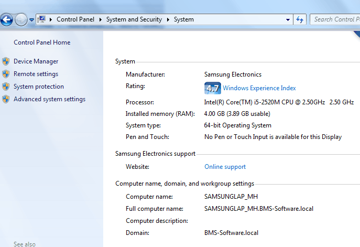The image size is (360, 247).
Task: Click the Forward navigation arrow
Action: tap(21, 20)
